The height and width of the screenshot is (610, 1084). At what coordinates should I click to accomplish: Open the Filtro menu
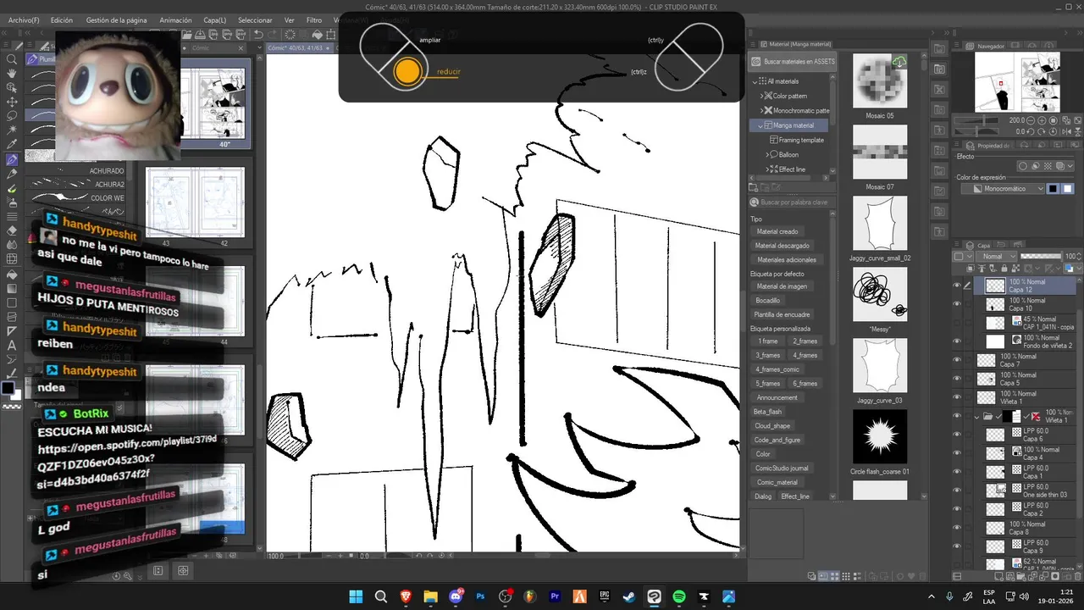[314, 19]
